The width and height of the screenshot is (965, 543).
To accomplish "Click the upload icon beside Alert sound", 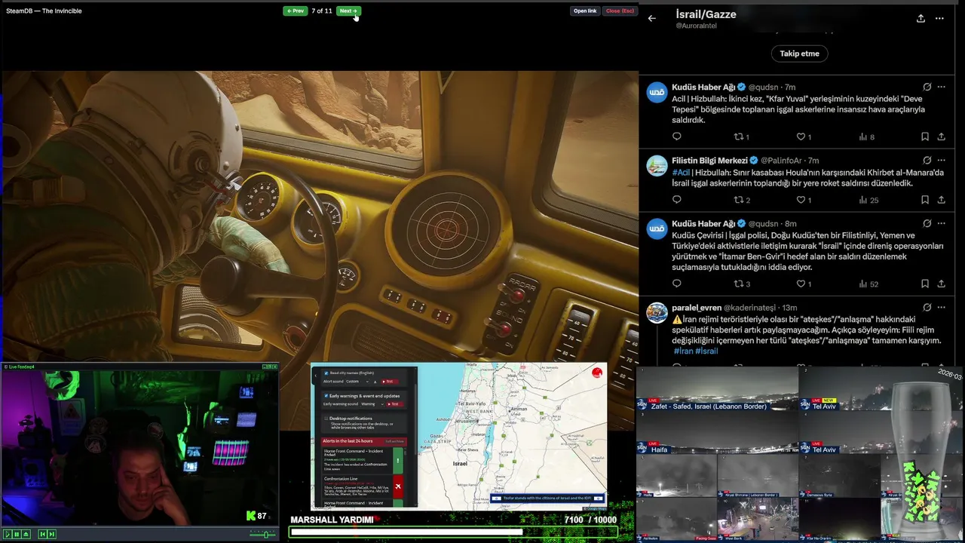I will coord(375,382).
